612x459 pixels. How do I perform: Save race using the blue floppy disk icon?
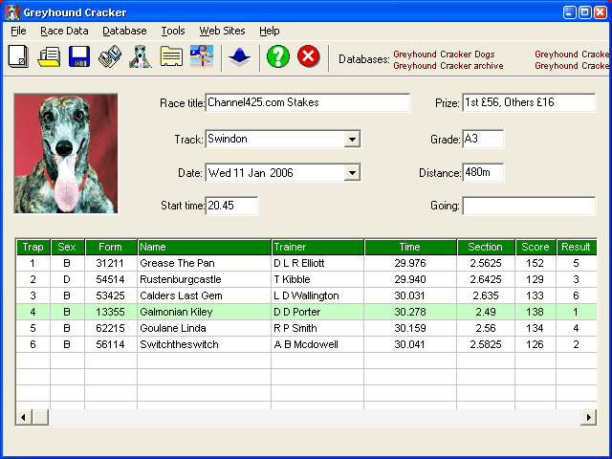[78, 56]
